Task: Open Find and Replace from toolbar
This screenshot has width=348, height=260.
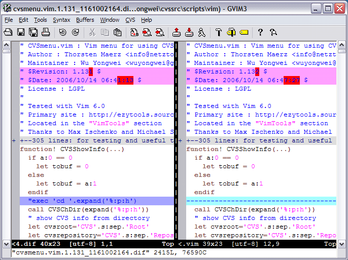Action: click(134, 32)
